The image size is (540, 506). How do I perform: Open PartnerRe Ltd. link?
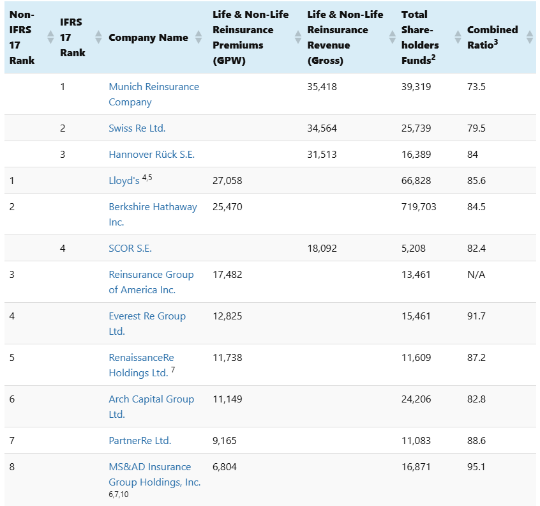pyautogui.click(x=140, y=440)
